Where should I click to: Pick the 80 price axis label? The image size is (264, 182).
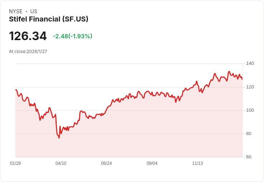pos(249,134)
